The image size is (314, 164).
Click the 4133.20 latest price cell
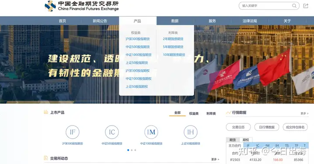click(x=255, y=160)
